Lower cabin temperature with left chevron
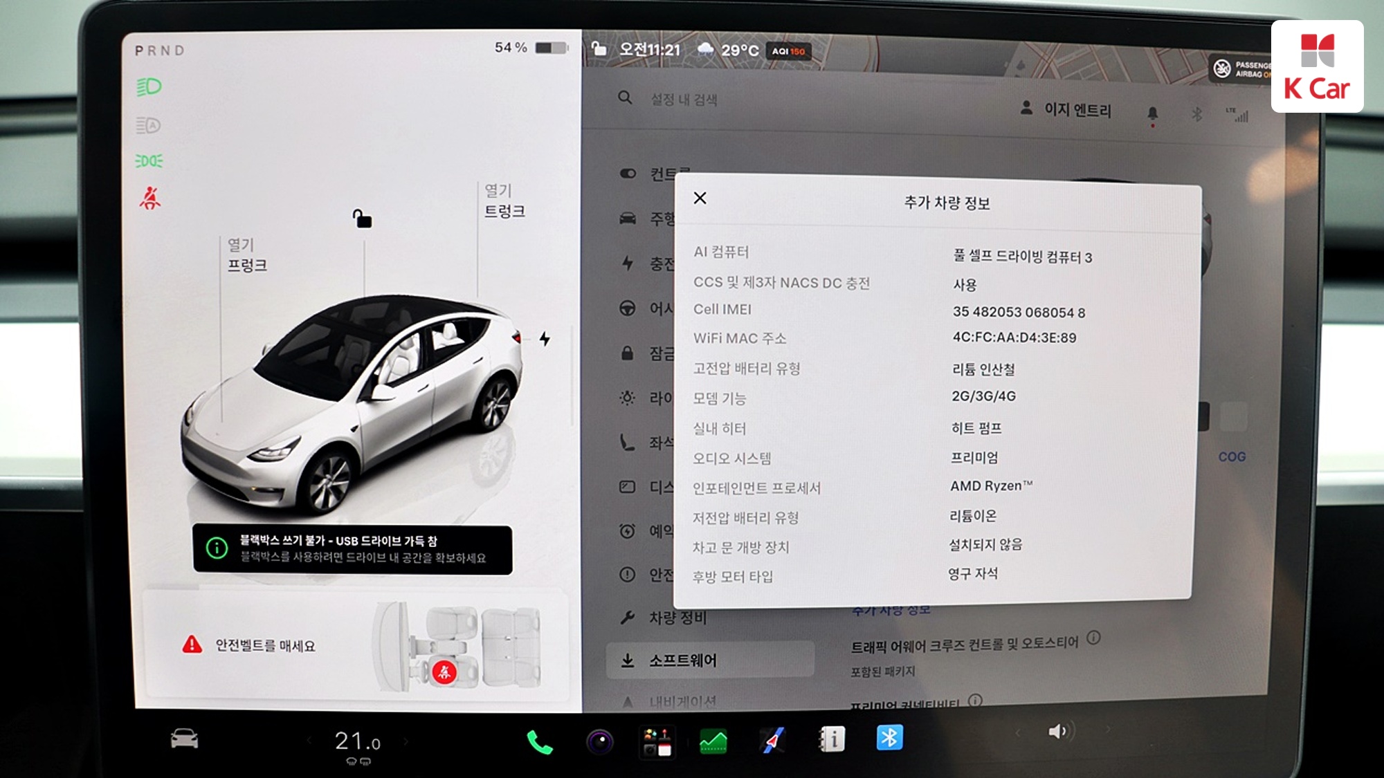 coord(309,741)
